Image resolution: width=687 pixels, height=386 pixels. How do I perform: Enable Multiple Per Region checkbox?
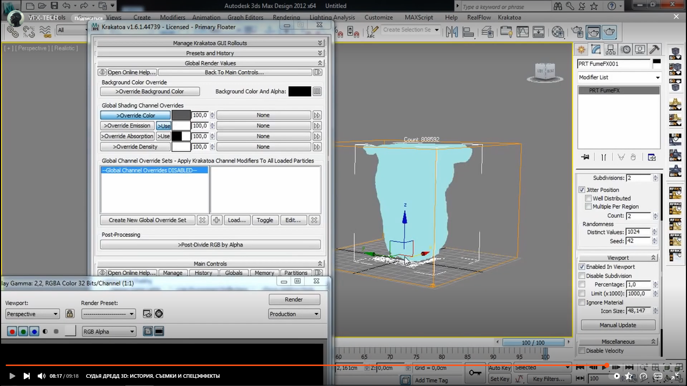(588, 207)
